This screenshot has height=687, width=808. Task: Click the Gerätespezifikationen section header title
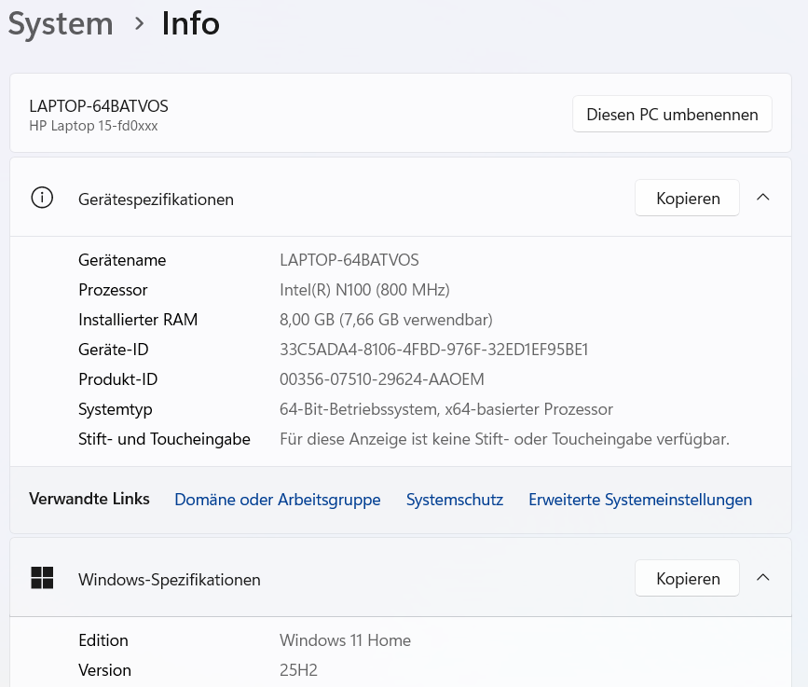click(x=156, y=199)
